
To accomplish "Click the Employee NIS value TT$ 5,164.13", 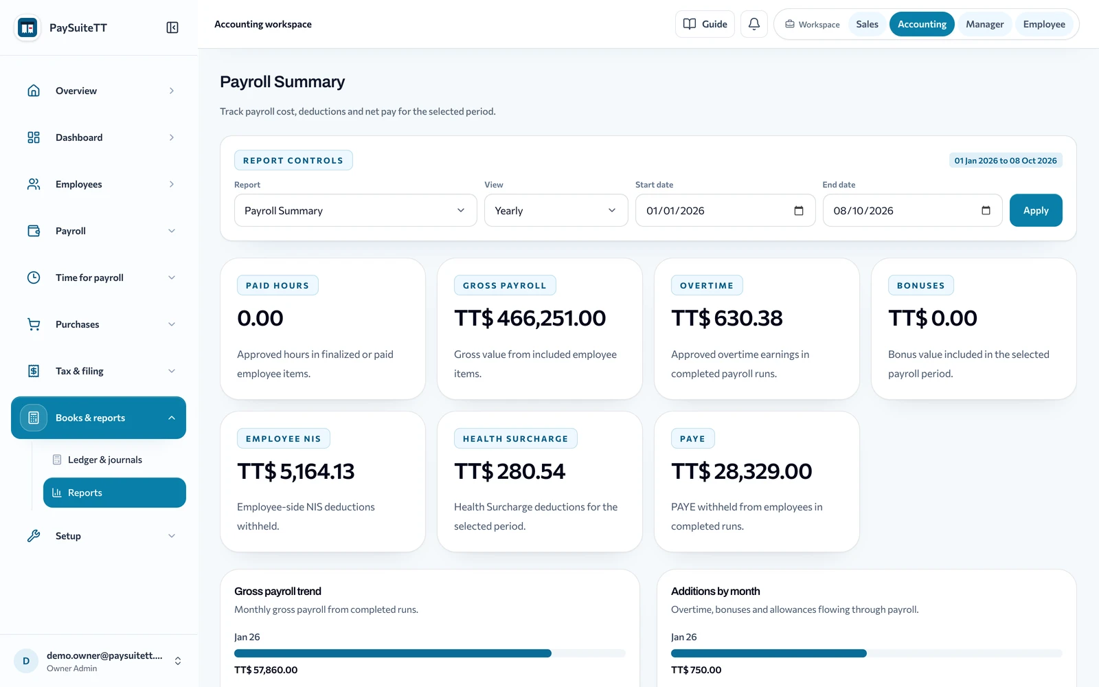I will point(295,471).
